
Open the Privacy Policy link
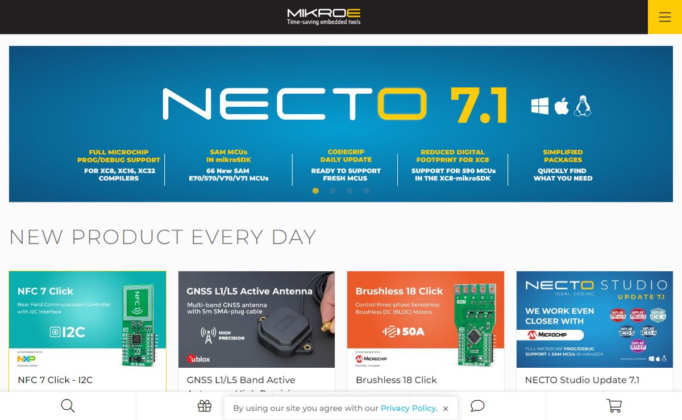click(x=409, y=408)
